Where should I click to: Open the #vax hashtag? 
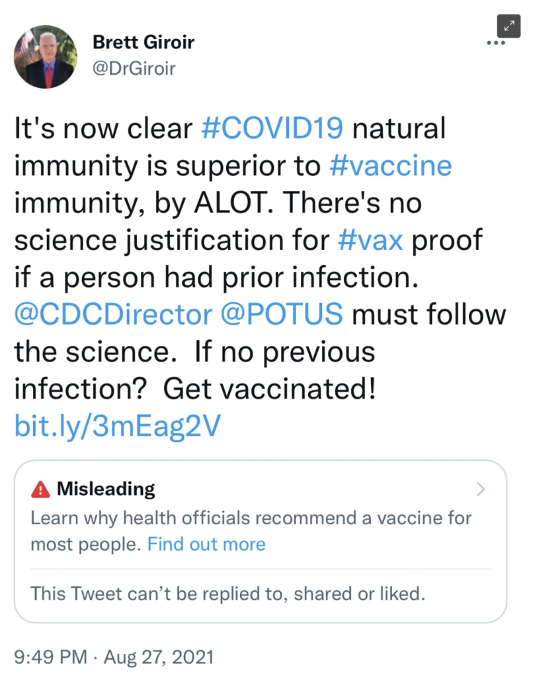point(370,241)
